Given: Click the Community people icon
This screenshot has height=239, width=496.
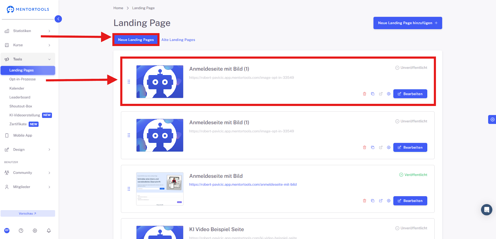Looking at the screenshot, I should 7,173.
